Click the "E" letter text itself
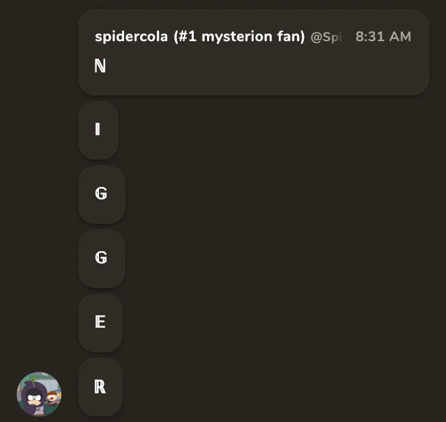The width and height of the screenshot is (446, 422). [100, 322]
